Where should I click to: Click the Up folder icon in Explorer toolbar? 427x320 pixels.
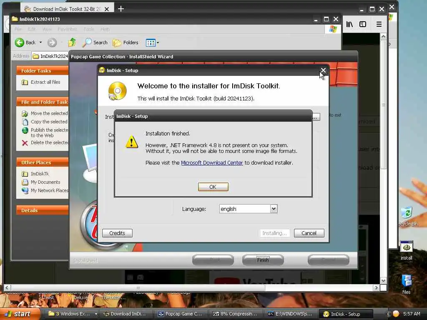click(73, 42)
